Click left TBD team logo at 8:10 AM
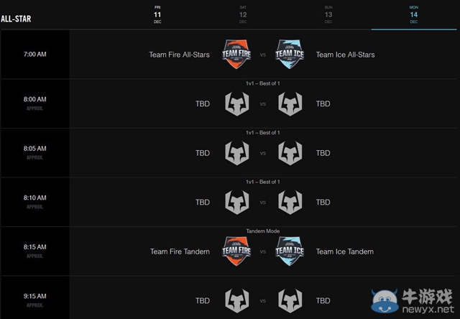This screenshot has width=460, height=319. (x=236, y=203)
